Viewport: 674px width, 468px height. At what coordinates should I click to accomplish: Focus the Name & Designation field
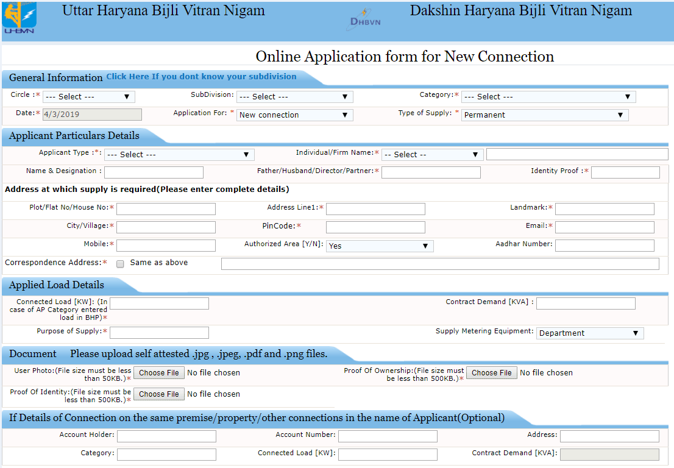[x=154, y=172]
